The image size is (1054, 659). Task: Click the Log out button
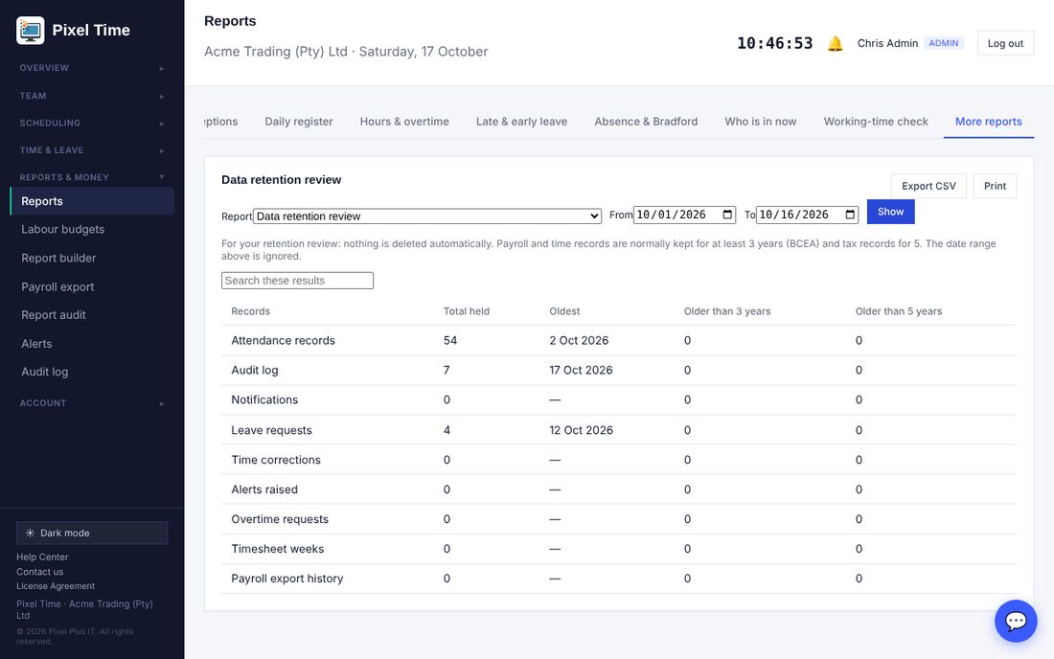(x=1005, y=44)
